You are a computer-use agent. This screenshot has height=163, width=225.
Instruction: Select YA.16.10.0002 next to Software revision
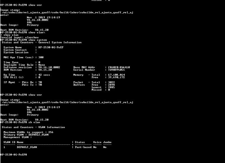(x=49, y=67)
